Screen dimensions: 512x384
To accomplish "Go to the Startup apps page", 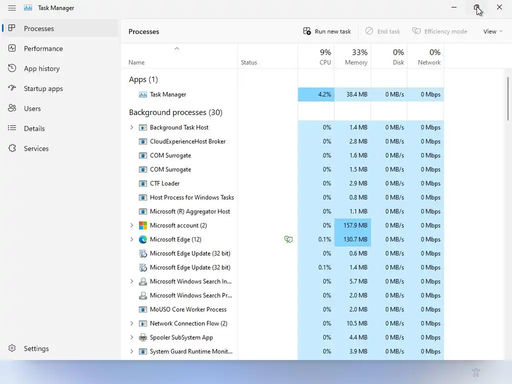I will pos(60,88).
